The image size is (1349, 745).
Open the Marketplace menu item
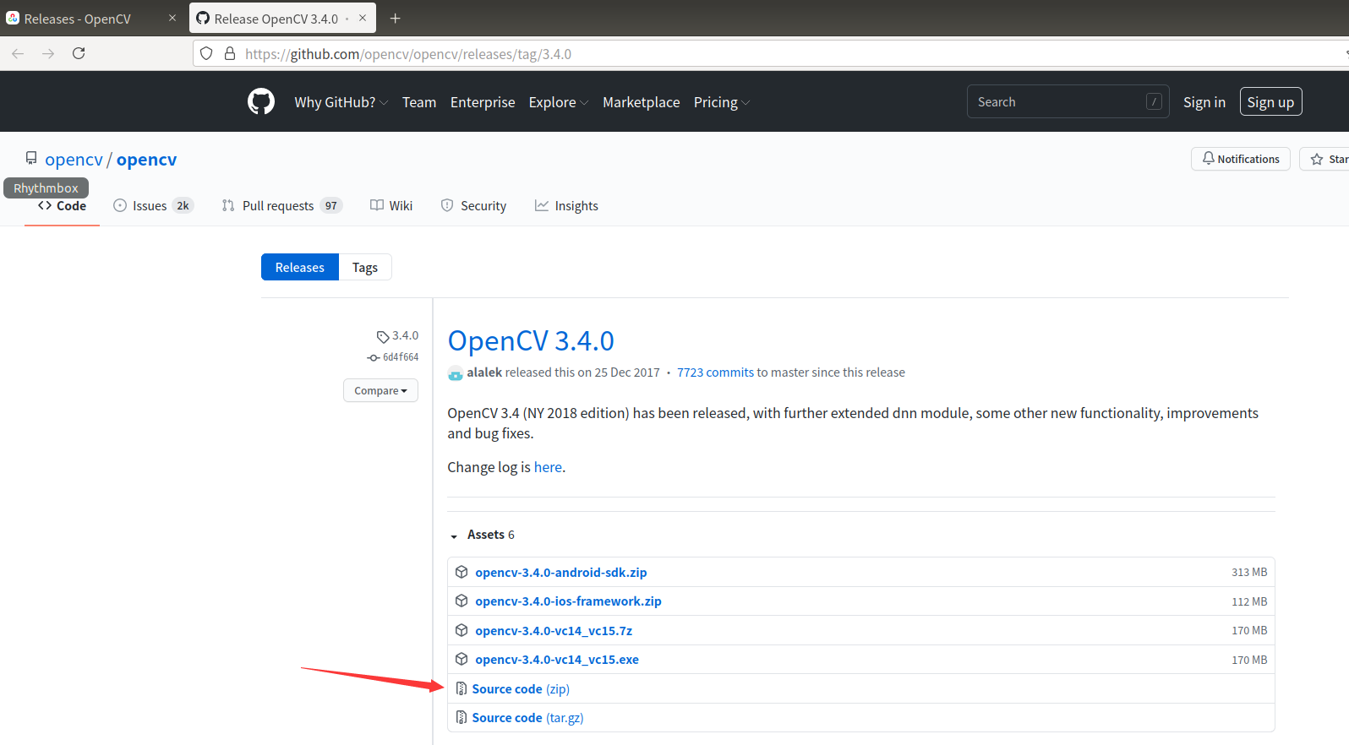641,102
